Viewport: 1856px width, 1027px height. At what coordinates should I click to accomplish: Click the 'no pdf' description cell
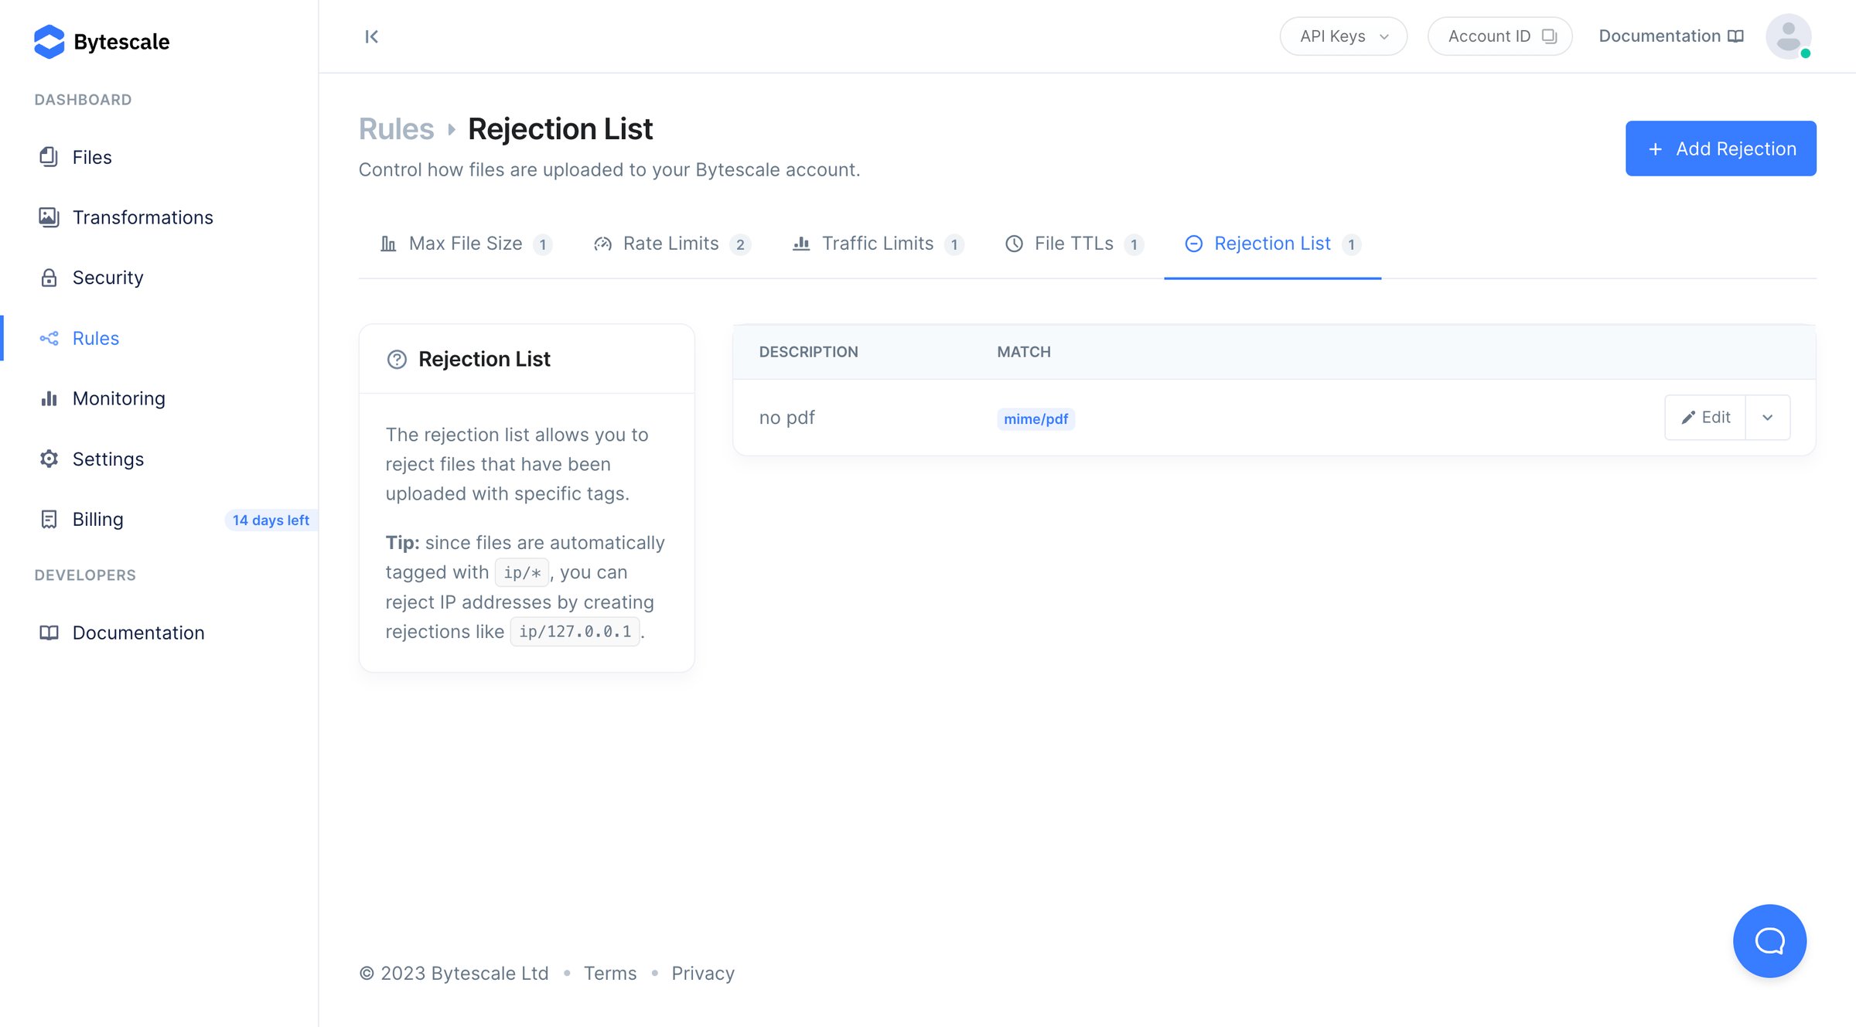pyautogui.click(x=786, y=418)
